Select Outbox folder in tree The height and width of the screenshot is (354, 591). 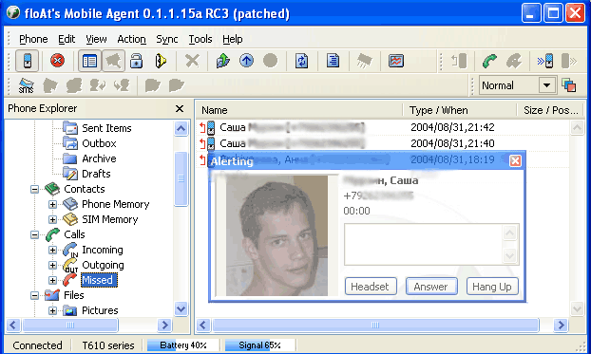tap(99, 143)
